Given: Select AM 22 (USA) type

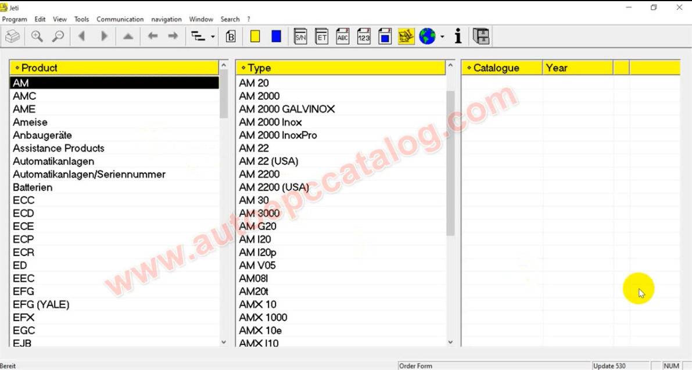Looking at the screenshot, I should pyautogui.click(x=340, y=161).
